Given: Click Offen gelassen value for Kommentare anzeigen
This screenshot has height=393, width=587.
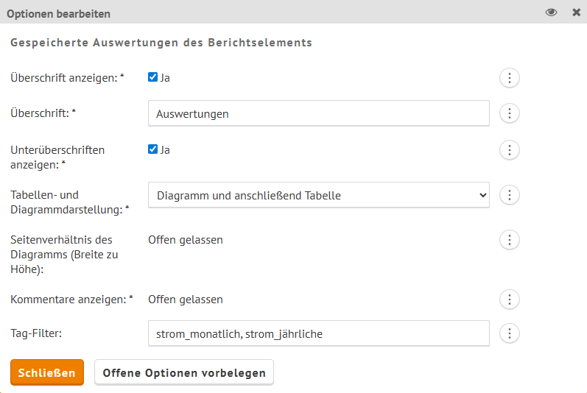Looking at the screenshot, I should [186, 300].
